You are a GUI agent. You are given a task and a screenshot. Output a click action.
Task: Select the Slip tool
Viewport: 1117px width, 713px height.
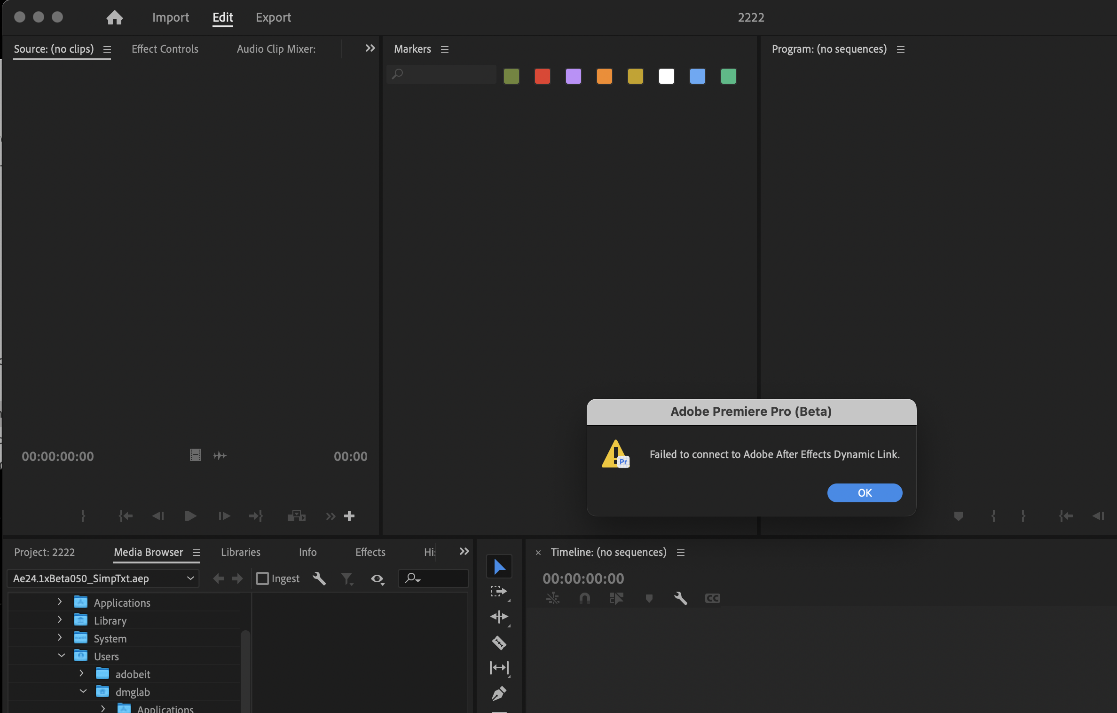pos(499,668)
